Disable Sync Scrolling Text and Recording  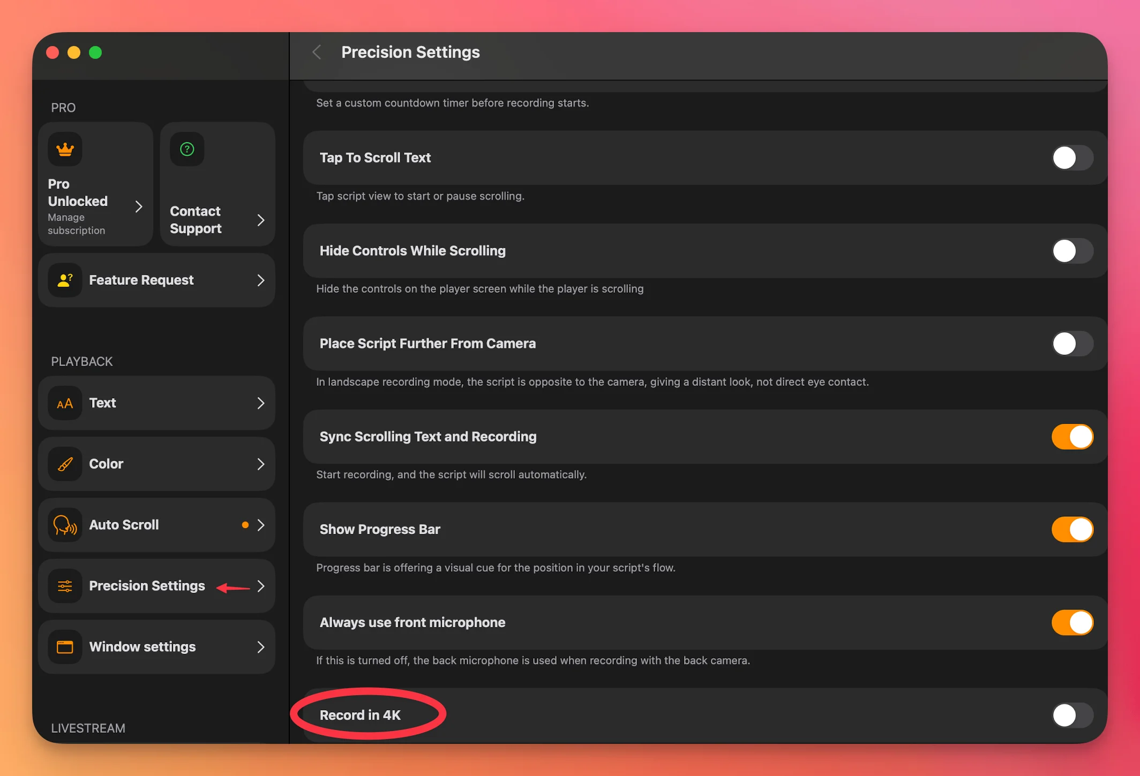(x=1071, y=437)
